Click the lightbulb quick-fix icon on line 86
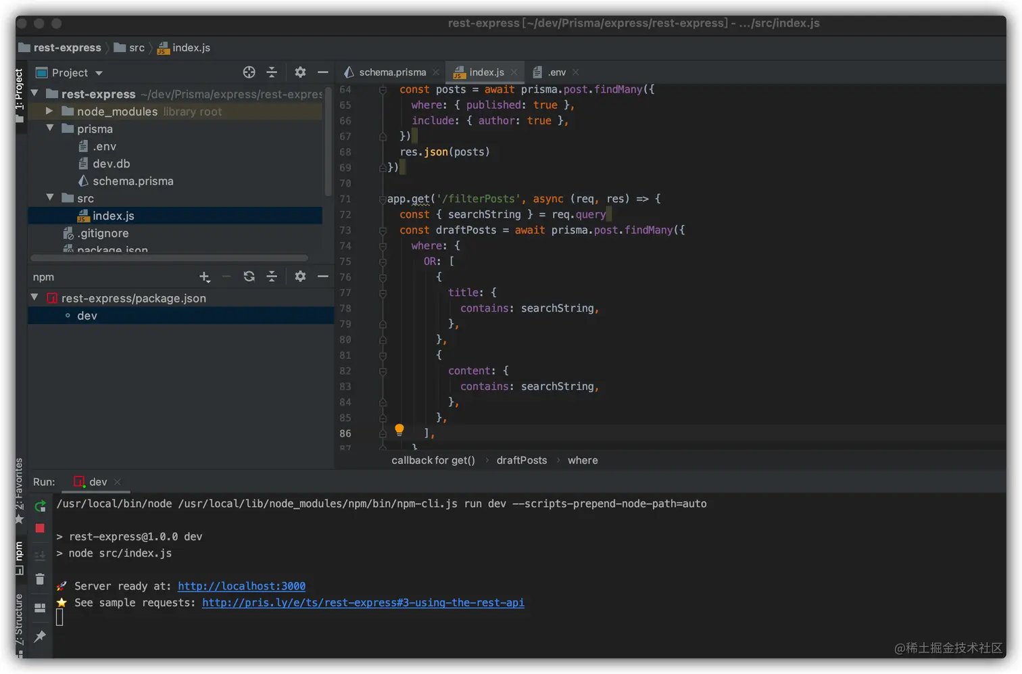Screen dimensions: 1022x674 point(399,430)
